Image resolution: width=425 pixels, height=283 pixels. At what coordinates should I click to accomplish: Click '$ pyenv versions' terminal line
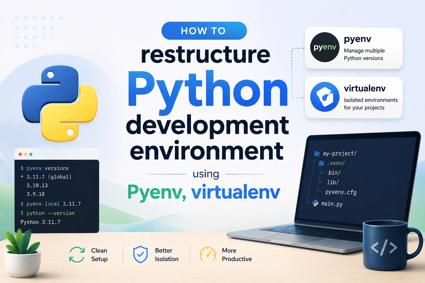[45, 168]
